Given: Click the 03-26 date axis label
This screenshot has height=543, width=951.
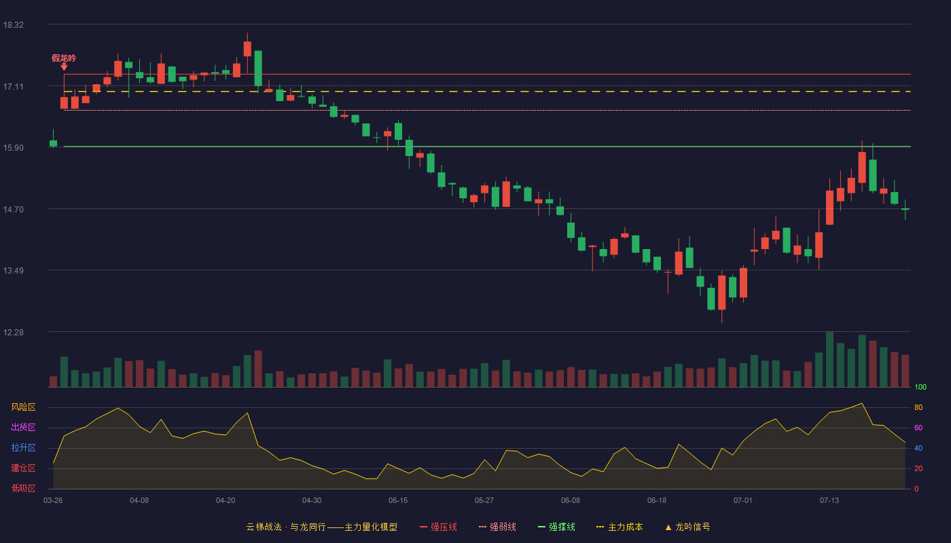Looking at the screenshot, I should pos(53,500).
